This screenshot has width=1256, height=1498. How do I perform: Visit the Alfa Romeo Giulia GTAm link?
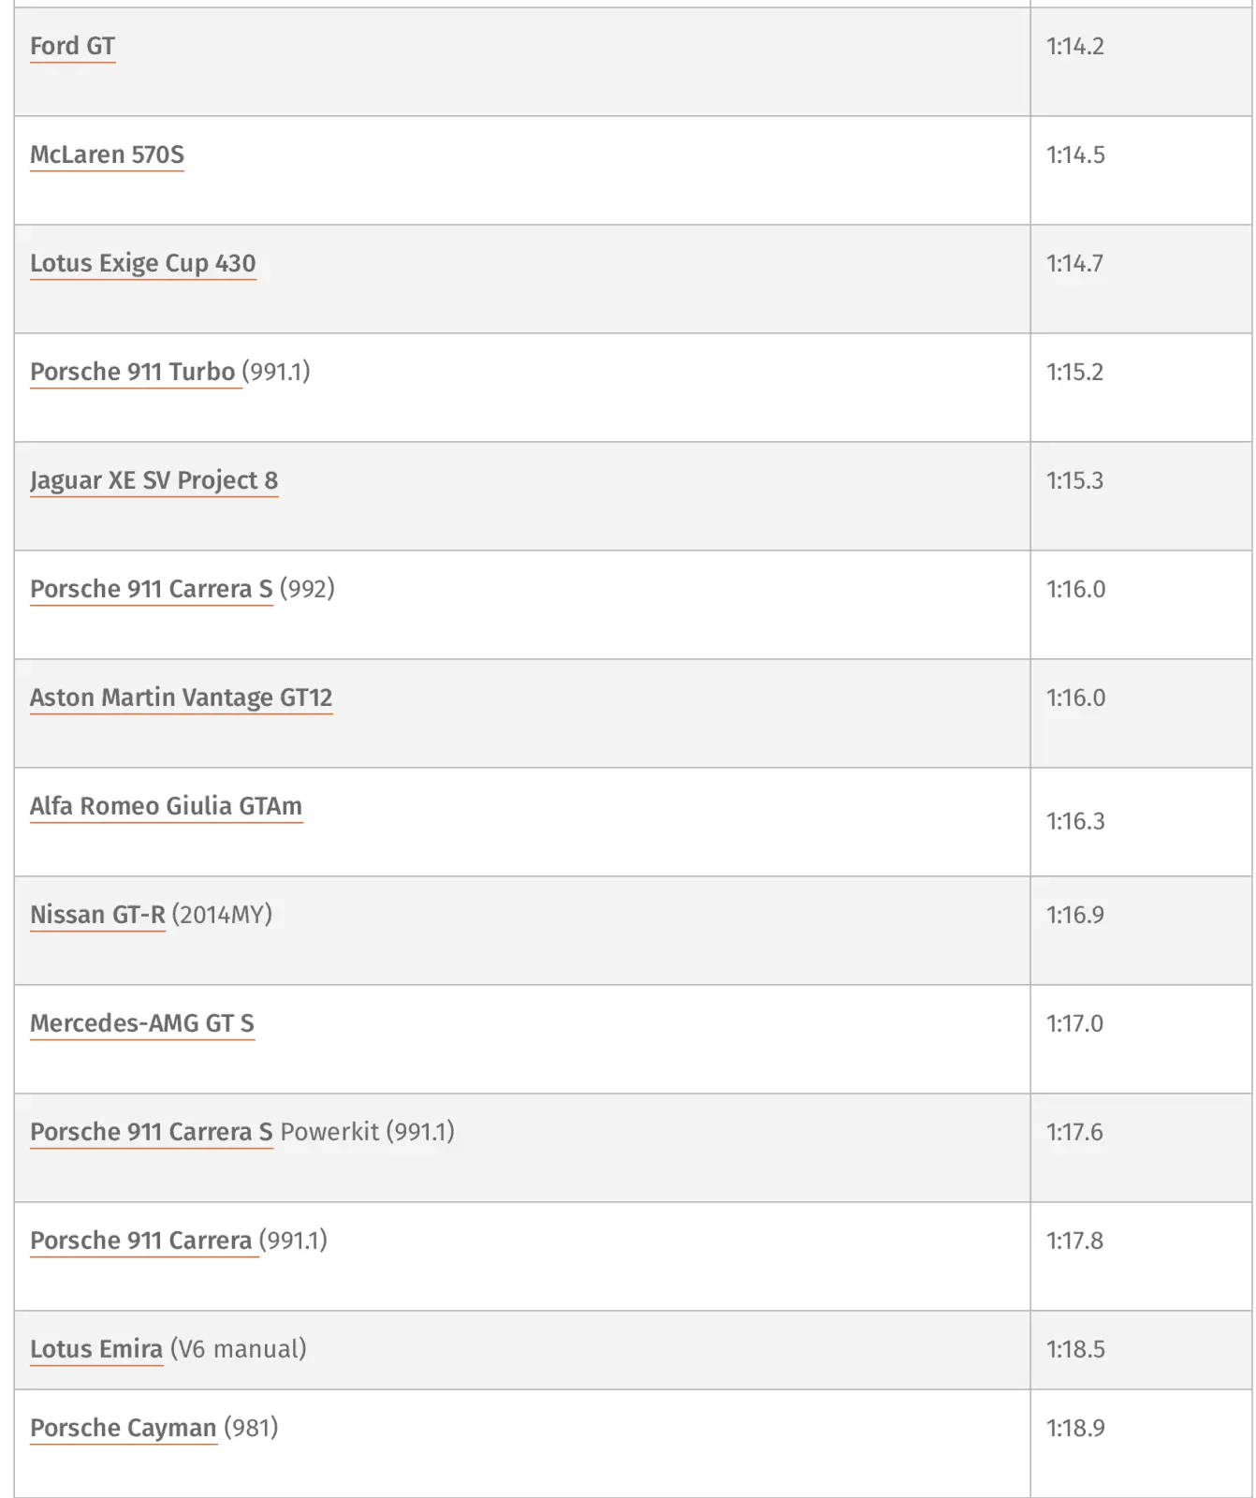(166, 807)
